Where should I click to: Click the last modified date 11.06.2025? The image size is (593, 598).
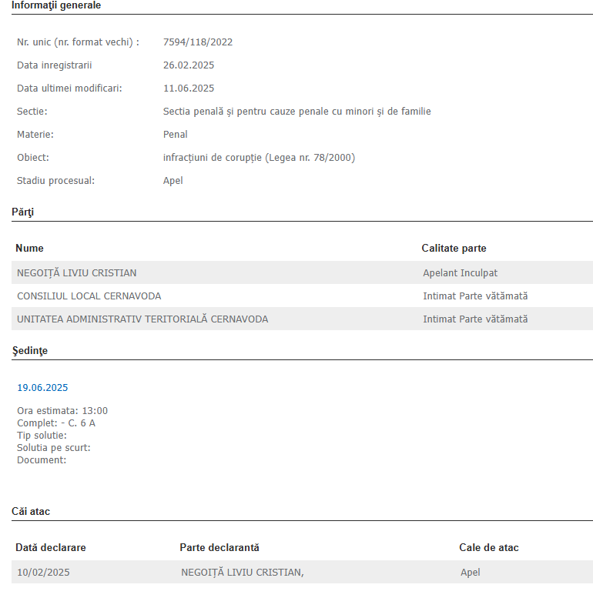coord(189,89)
